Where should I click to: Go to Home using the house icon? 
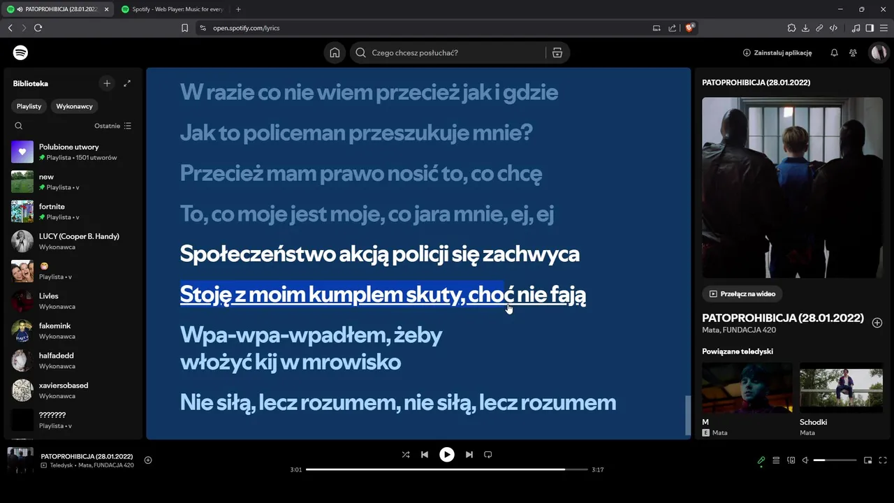click(x=335, y=52)
